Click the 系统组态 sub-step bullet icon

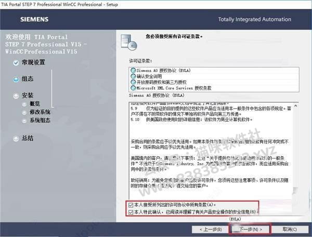tap(24, 121)
